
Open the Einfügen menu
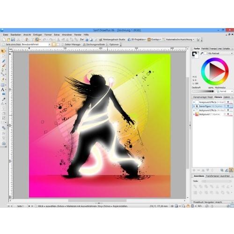(x=37, y=35)
